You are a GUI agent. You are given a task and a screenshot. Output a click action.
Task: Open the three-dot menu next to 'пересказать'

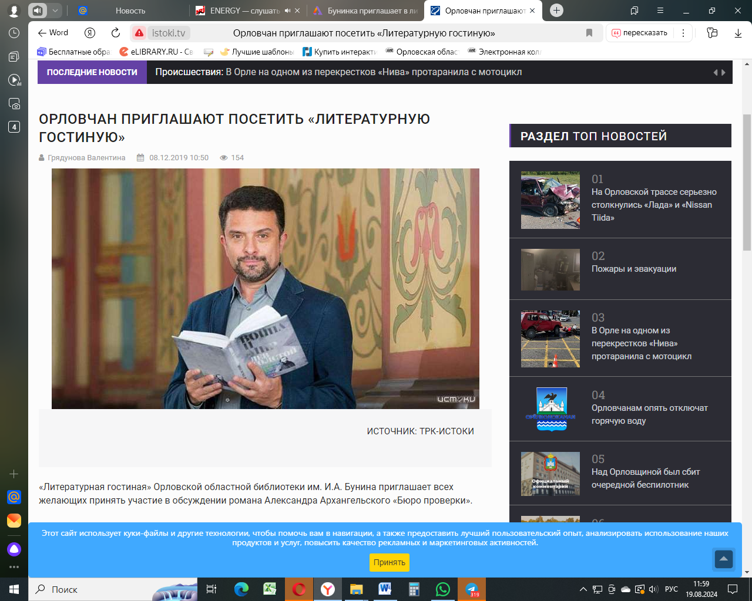pyautogui.click(x=683, y=33)
